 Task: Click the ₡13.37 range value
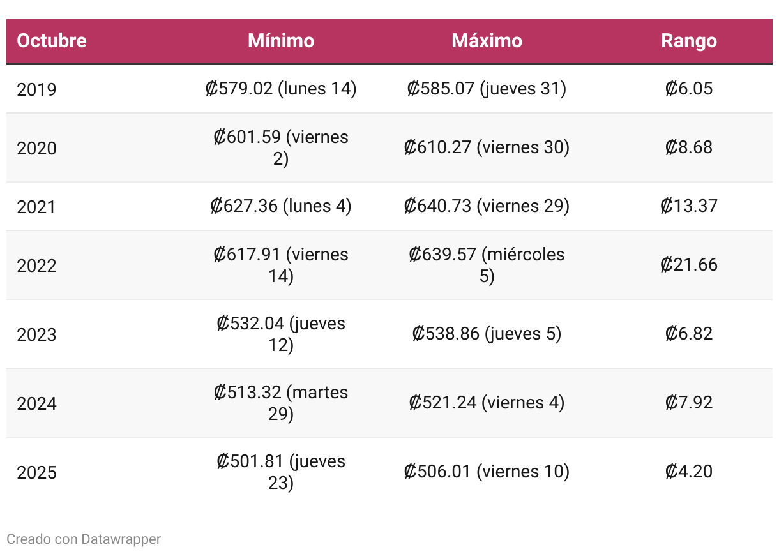[x=688, y=206]
